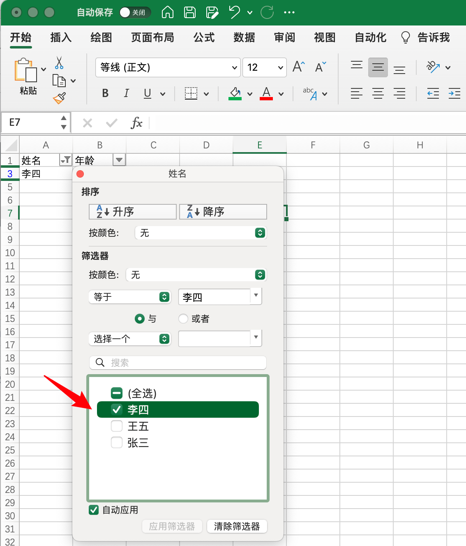Click the Format Painter brush icon
Viewport: 466px width, 546px height.
tap(59, 98)
